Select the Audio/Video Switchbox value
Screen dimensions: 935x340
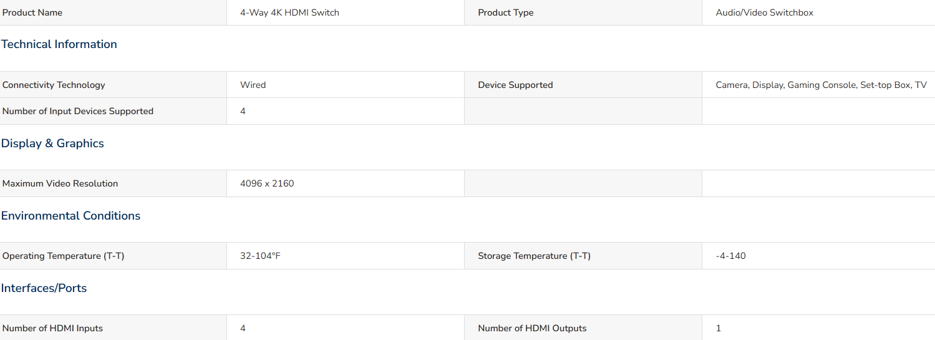coord(764,12)
